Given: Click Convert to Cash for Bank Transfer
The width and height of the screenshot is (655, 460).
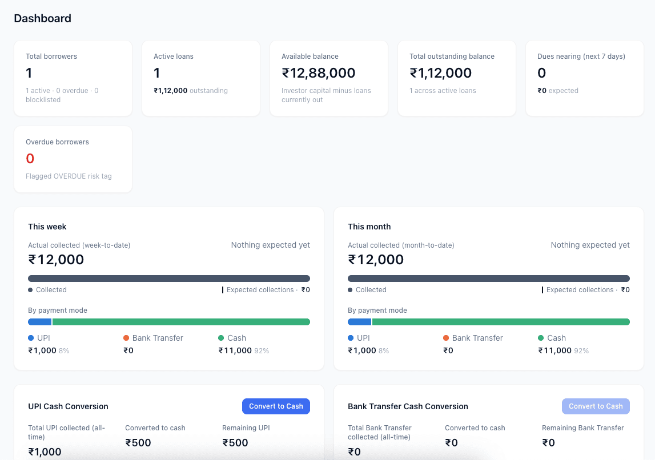Looking at the screenshot, I should click(x=596, y=406).
